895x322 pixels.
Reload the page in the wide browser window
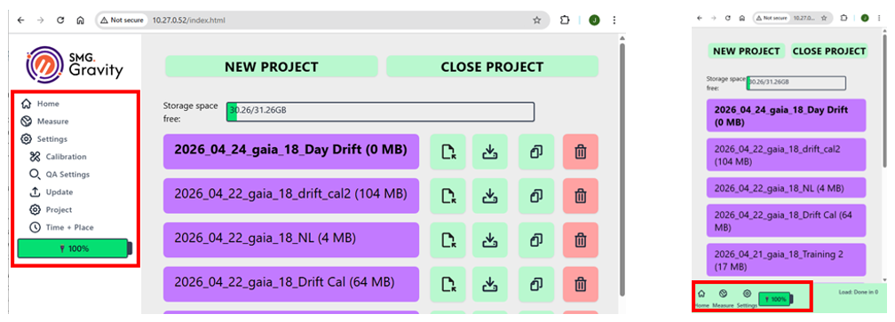pos(60,20)
